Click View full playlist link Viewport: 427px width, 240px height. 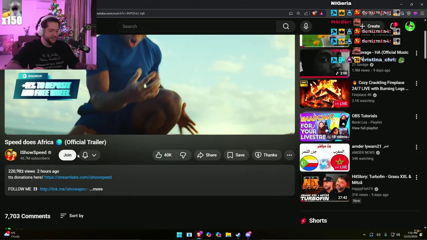[365, 128]
